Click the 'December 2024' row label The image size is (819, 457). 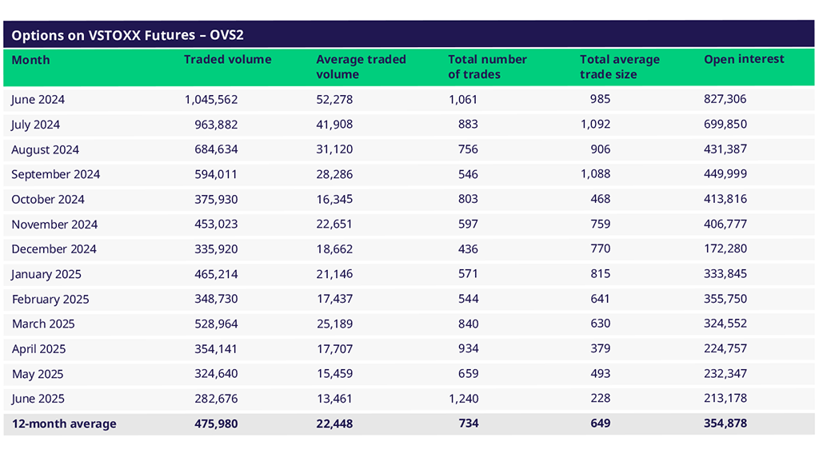(x=54, y=249)
